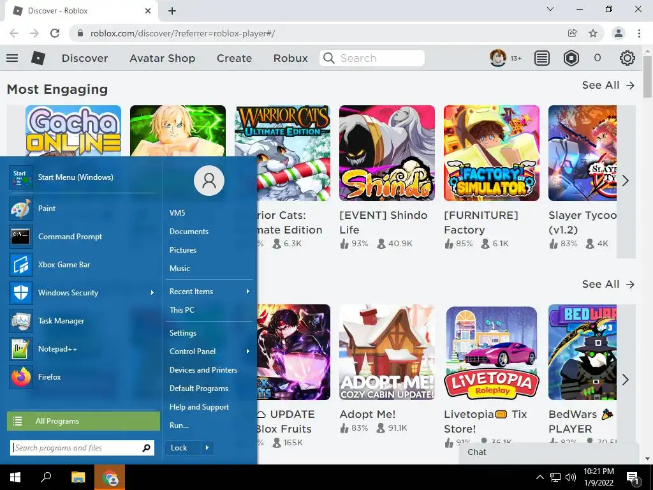Open Notepad++ from the start menu

click(x=82, y=349)
